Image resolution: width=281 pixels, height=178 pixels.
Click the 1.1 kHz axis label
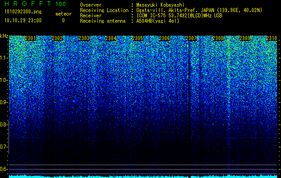click(x=4, y=58)
